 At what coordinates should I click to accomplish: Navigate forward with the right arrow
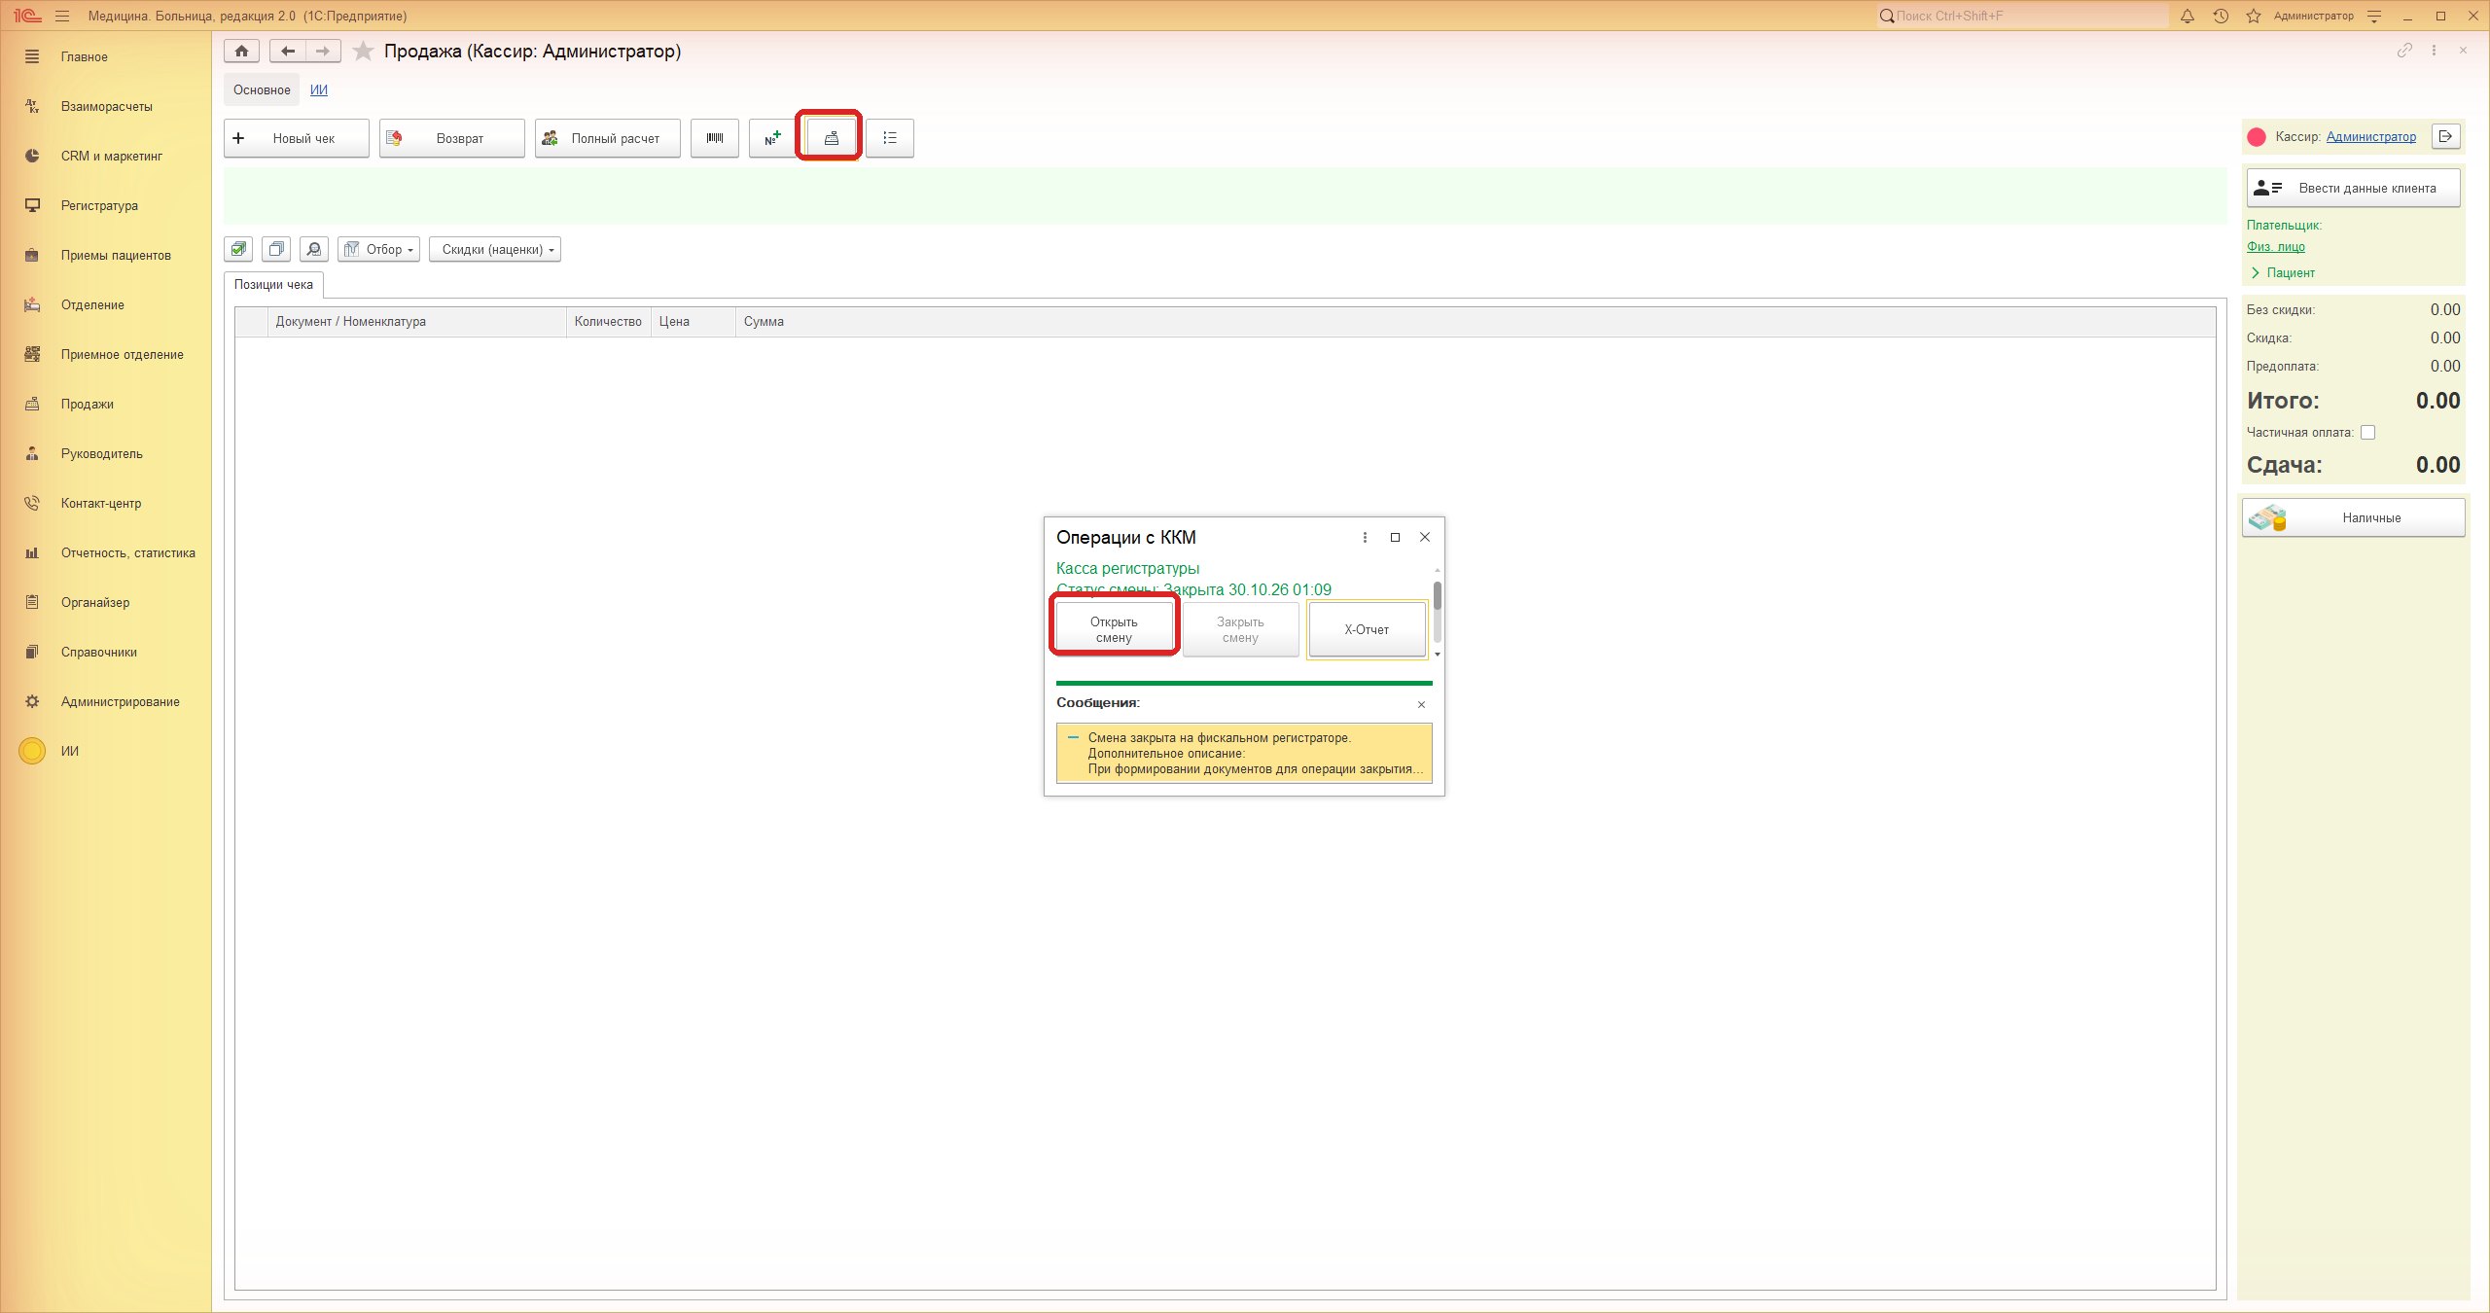coord(323,52)
